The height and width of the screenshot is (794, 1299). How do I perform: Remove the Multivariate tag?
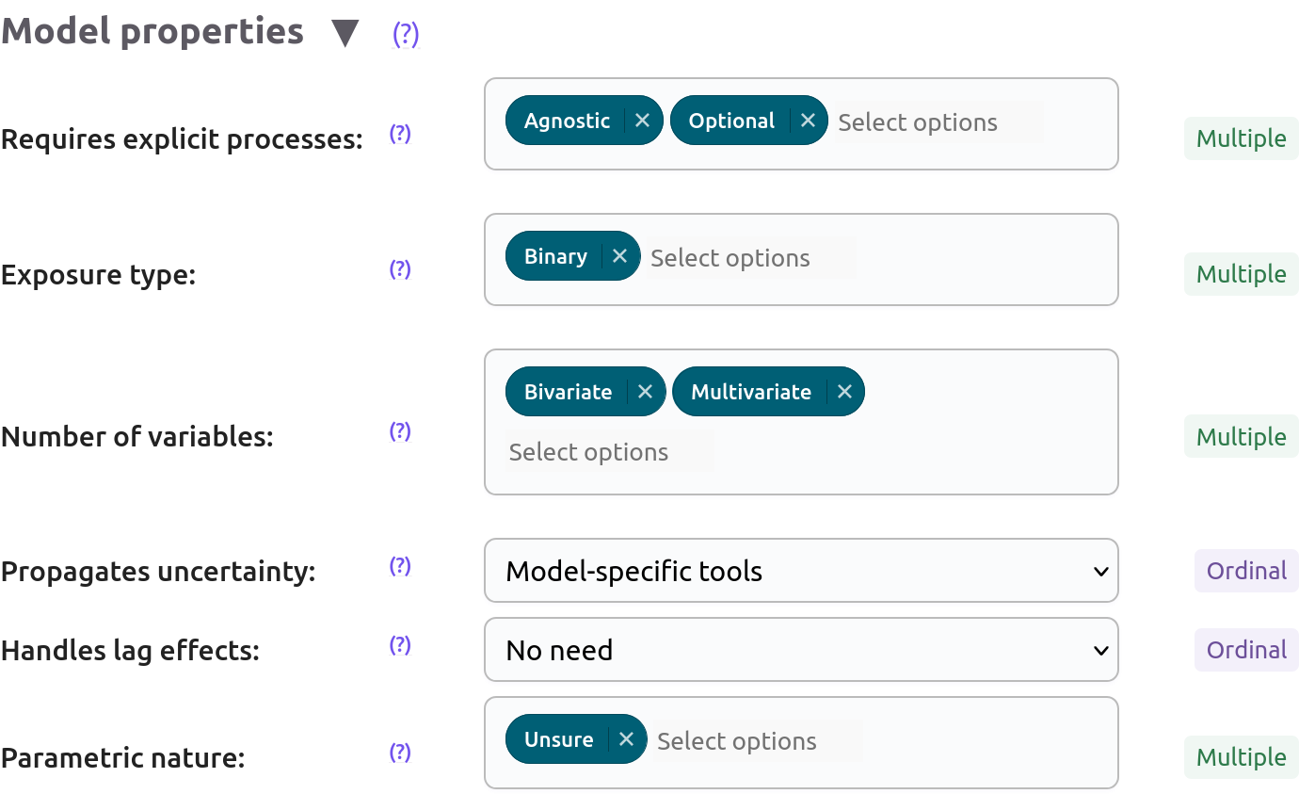point(844,392)
